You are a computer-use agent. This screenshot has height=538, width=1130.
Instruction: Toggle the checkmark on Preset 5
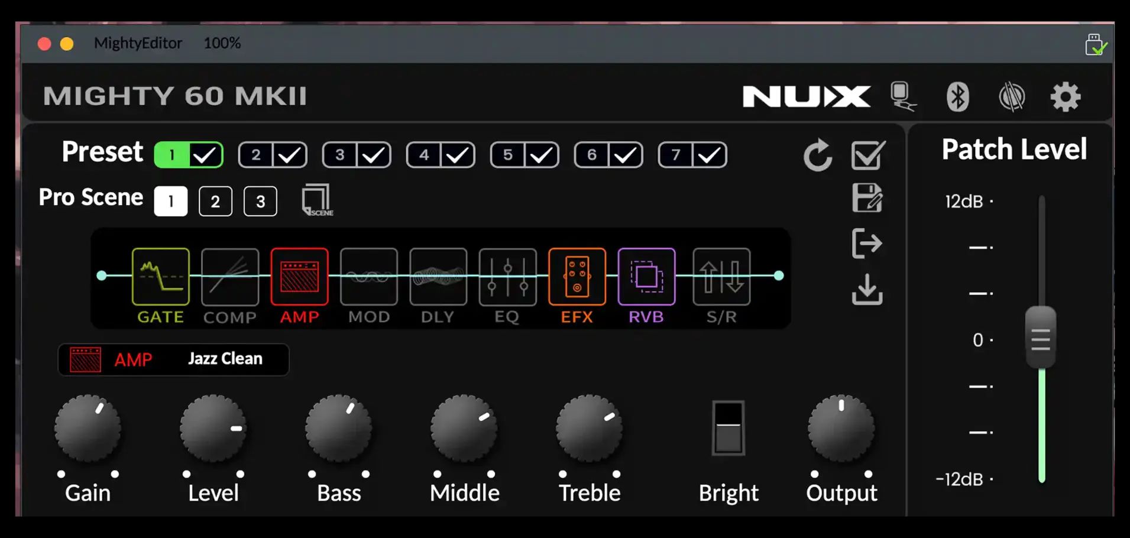[x=542, y=155]
